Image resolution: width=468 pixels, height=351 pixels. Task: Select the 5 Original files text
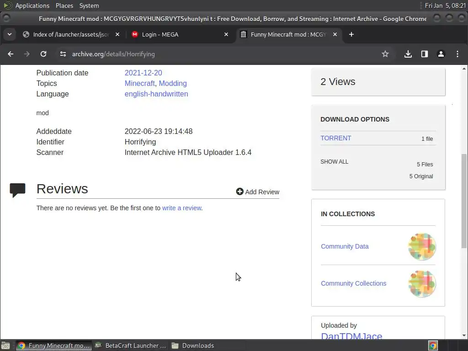click(421, 176)
